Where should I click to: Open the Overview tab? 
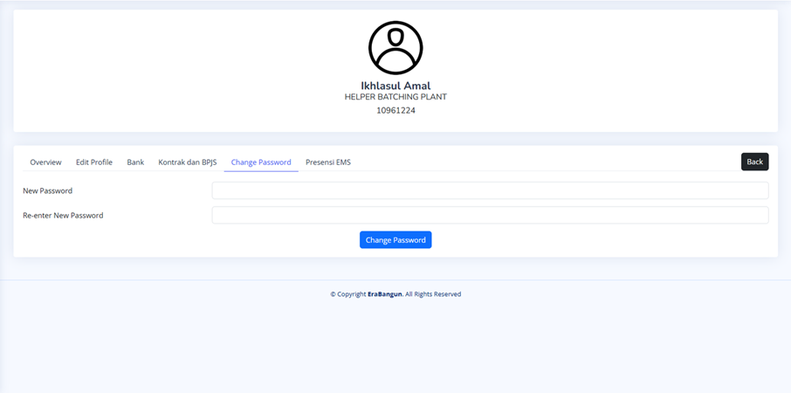pyautogui.click(x=46, y=162)
